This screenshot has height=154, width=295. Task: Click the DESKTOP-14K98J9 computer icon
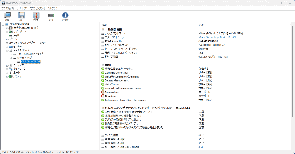[7, 24]
